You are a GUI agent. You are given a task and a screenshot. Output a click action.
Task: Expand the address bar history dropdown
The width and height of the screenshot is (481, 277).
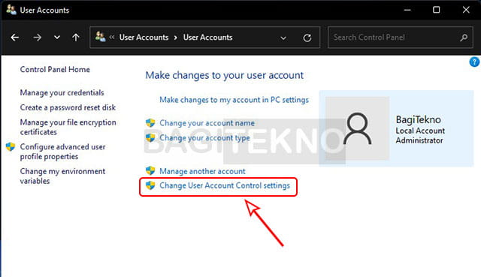[x=283, y=38]
